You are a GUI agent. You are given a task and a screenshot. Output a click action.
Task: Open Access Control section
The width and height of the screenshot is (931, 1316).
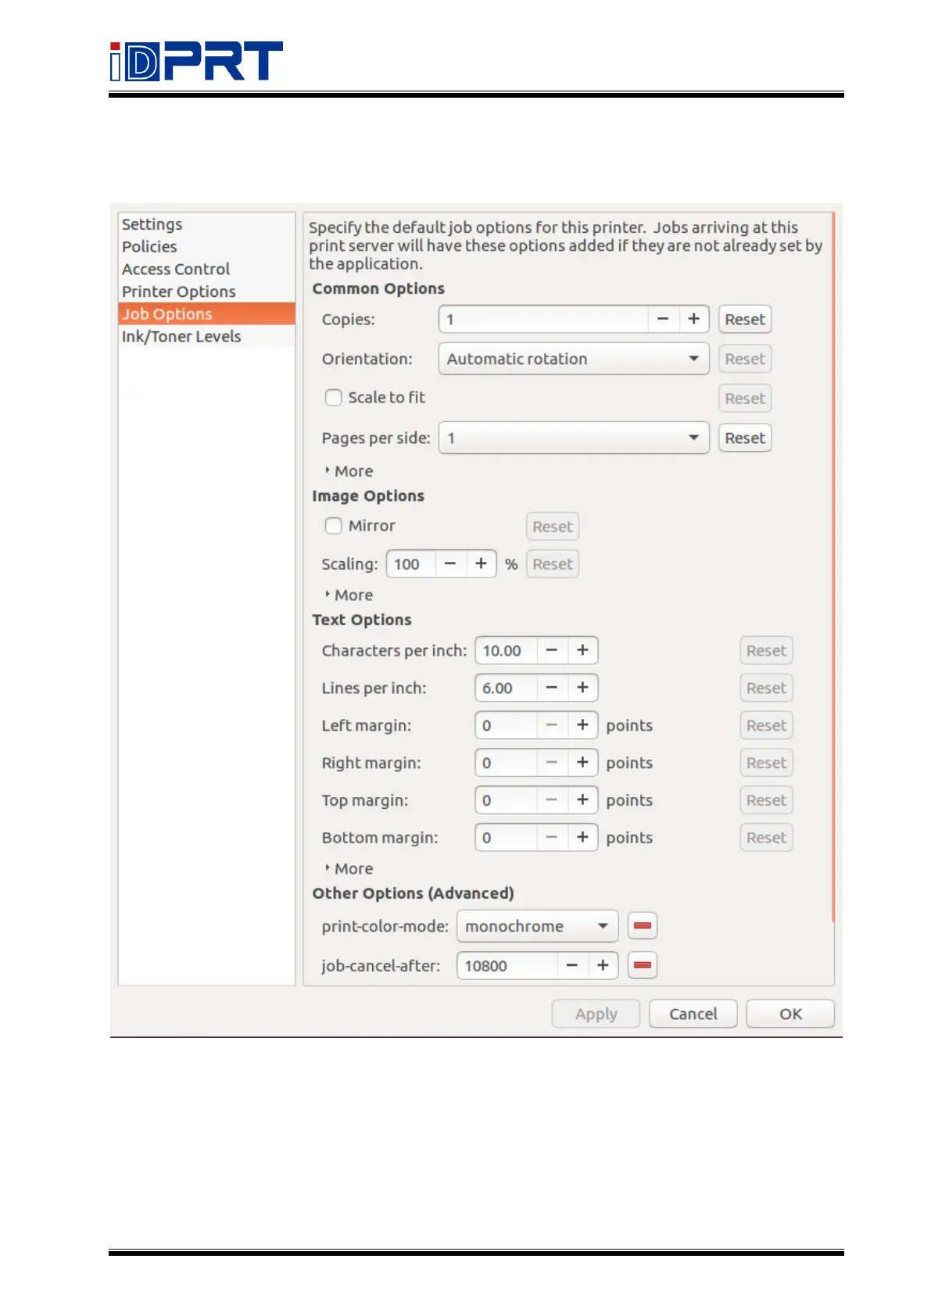pos(206,269)
